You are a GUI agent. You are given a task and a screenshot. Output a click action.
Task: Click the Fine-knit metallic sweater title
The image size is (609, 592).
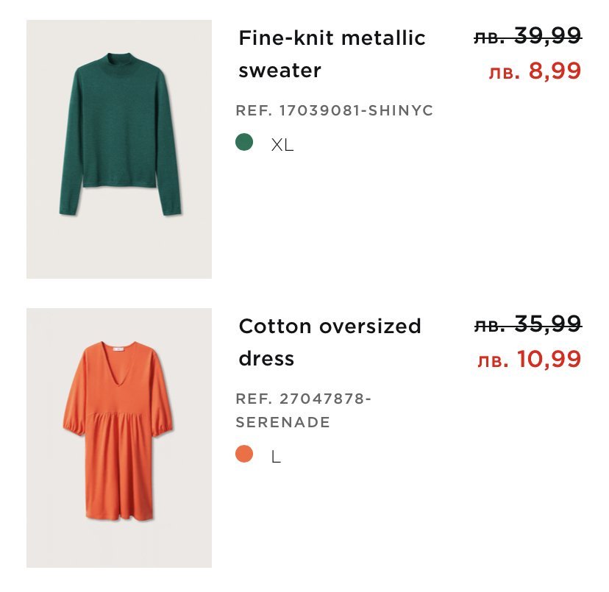click(x=332, y=54)
